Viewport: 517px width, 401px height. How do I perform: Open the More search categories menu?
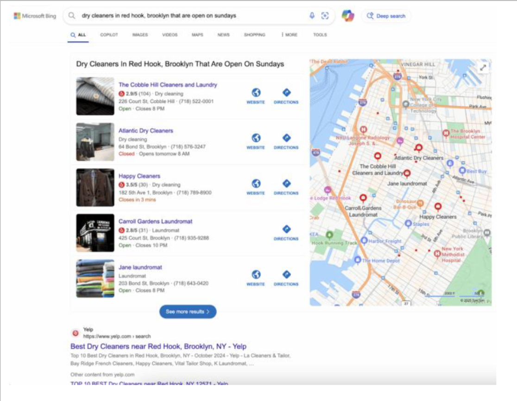click(x=290, y=35)
